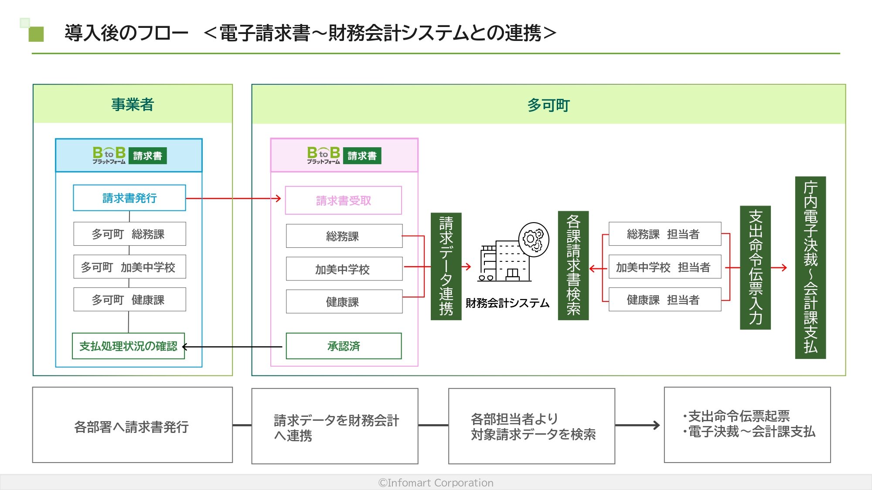Viewport: 872px width, 490px height.
Task: Click the 多可町 加美中学校 box
Action: pyautogui.click(x=129, y=267)
